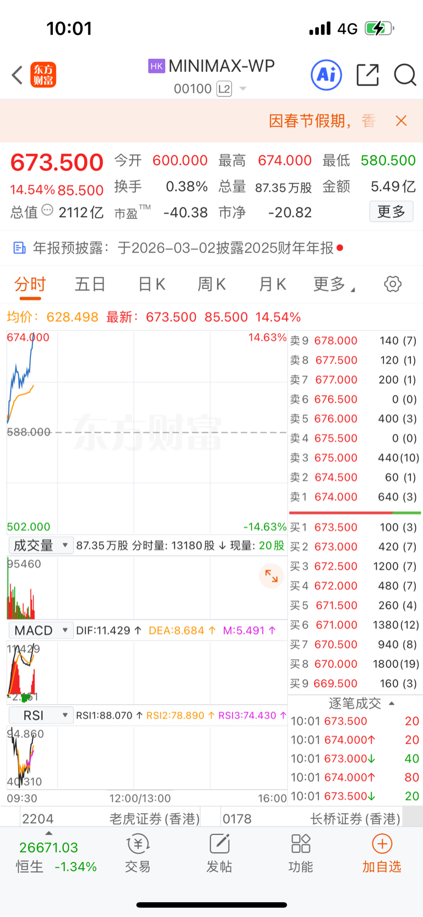The width and height of the screenshot is (423, 917).
Task: Tap the bid/ask ratio bar
Action: (355, 513)
